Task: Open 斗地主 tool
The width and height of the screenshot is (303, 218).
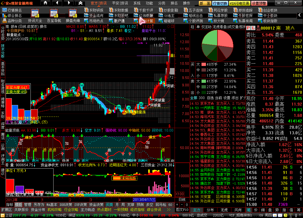Action: pyautogui.click(x=167, y=15)
